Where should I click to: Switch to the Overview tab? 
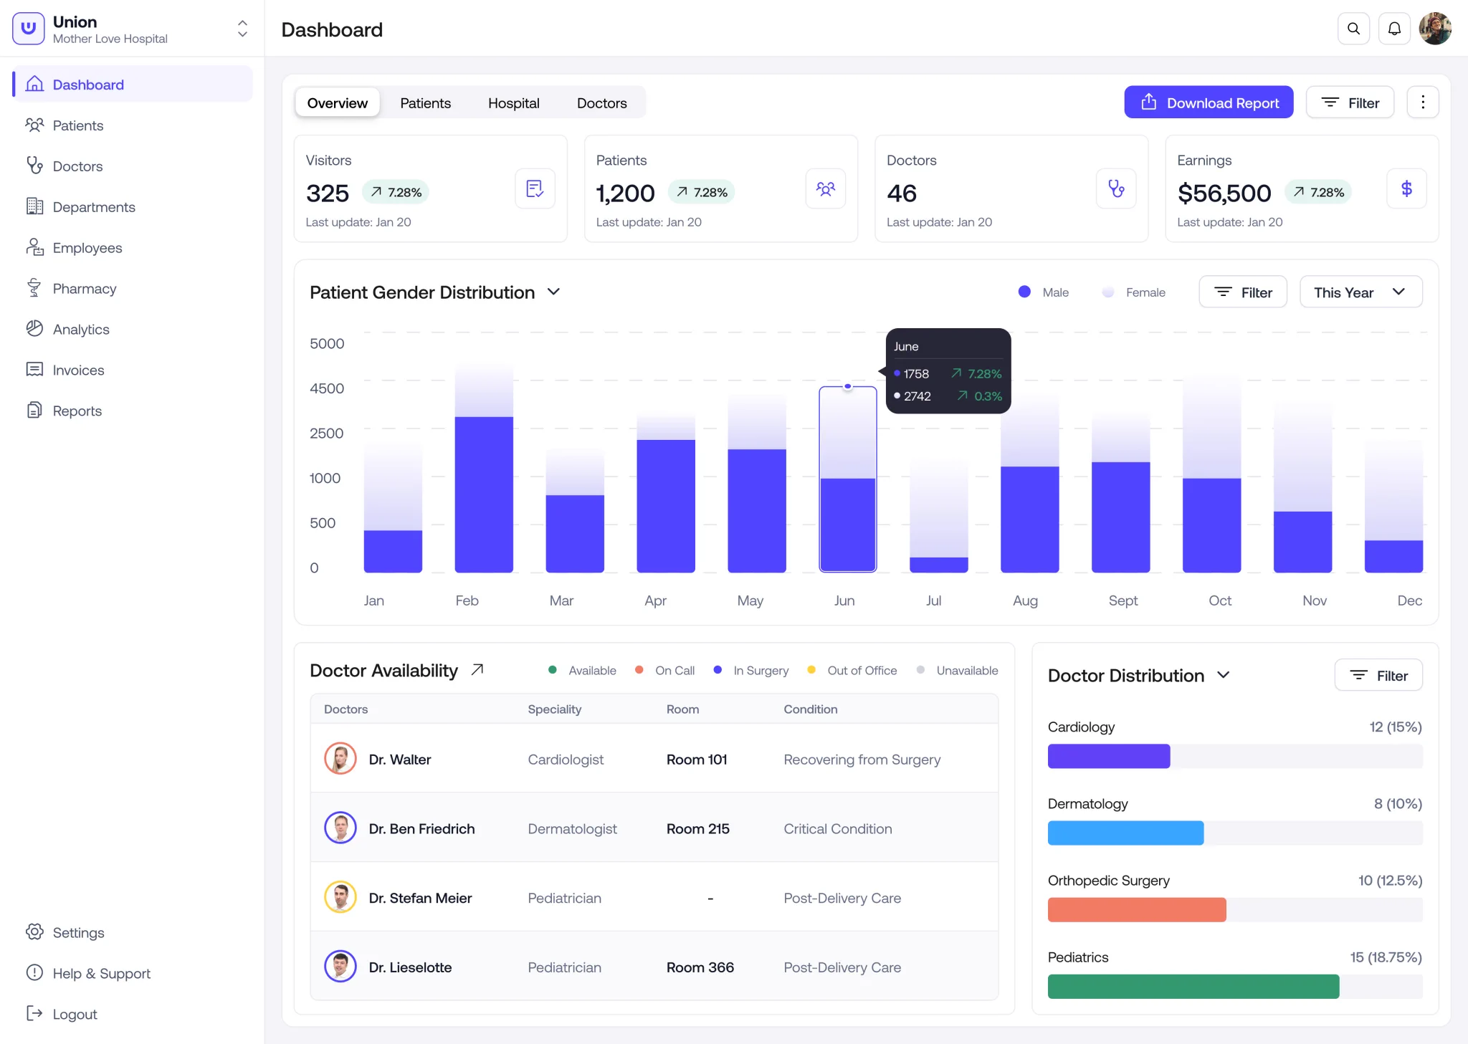pos(338,103)
